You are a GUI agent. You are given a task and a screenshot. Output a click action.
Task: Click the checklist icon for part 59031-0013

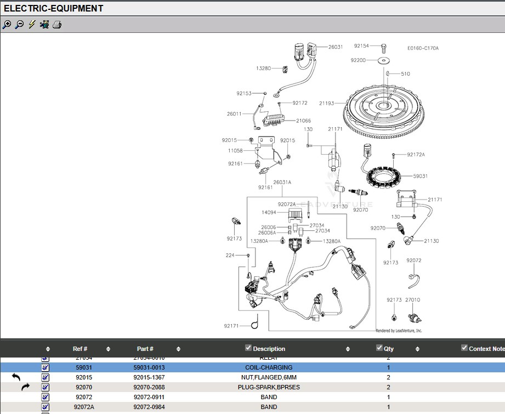(46, 367)
